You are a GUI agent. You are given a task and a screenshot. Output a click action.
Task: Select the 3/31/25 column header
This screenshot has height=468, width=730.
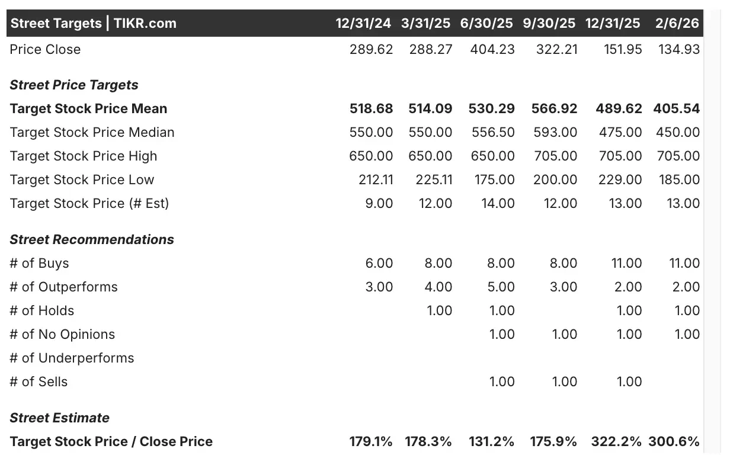(427, 24)
